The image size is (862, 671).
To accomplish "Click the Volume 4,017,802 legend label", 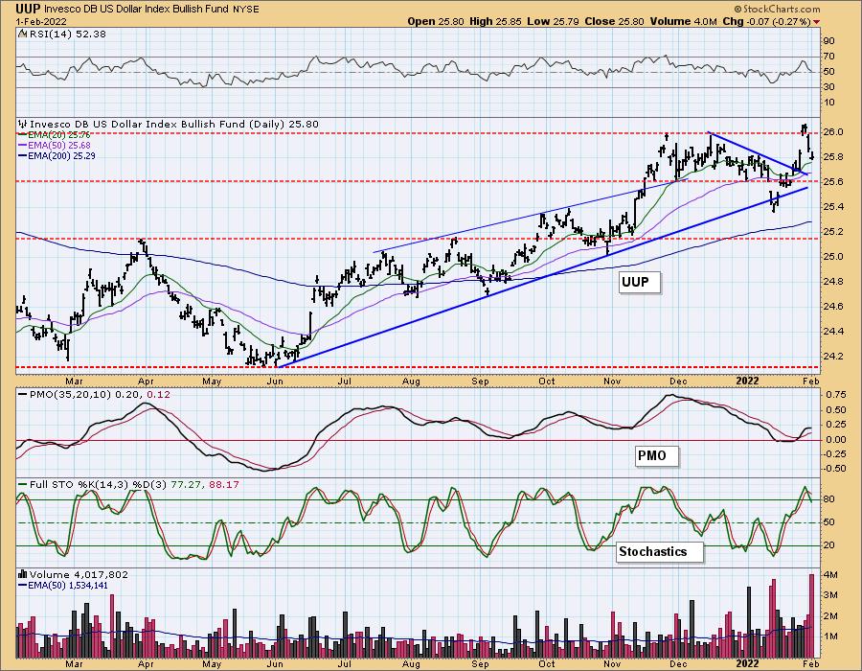I will 79,575.
